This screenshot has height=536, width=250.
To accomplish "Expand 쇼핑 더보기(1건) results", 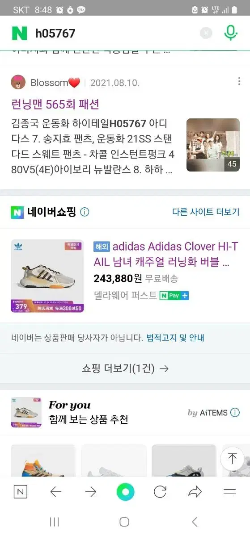I will pos(125,368).
